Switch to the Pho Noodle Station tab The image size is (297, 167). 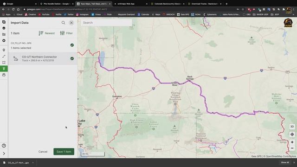57,4
